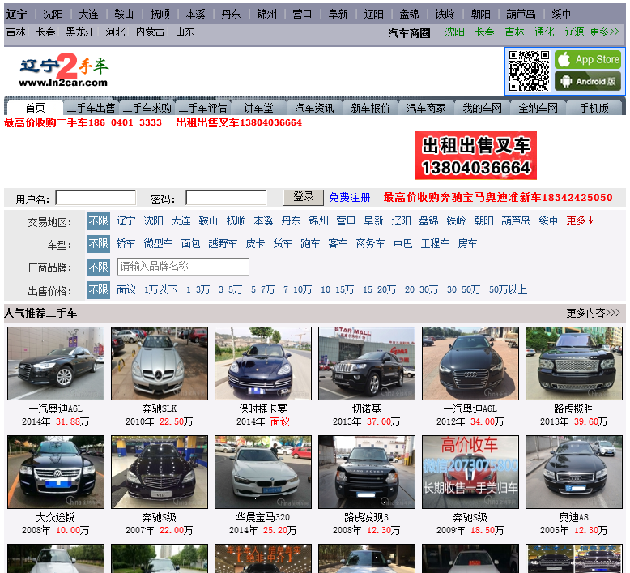Open the 讲车堂 tab

pyautogui.click(x=258, y=108)
